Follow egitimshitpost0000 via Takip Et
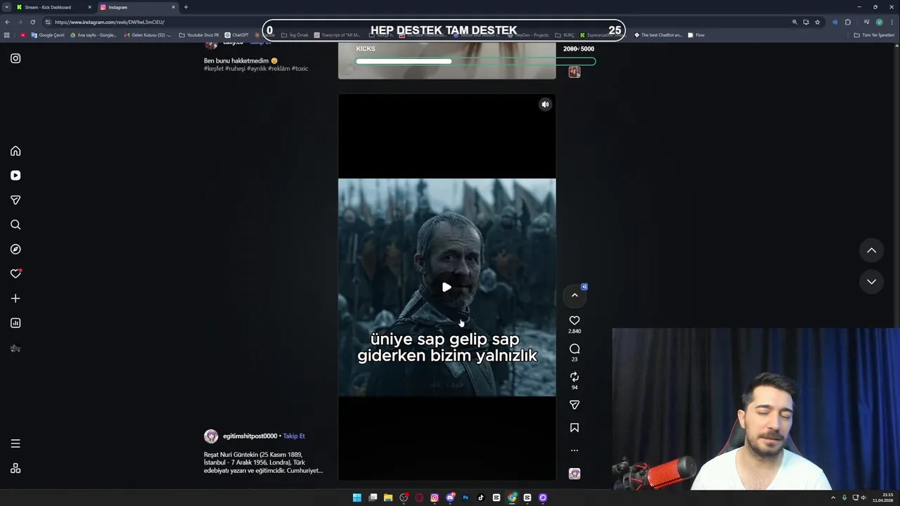The image size is (900, 506). pos(294,436)
